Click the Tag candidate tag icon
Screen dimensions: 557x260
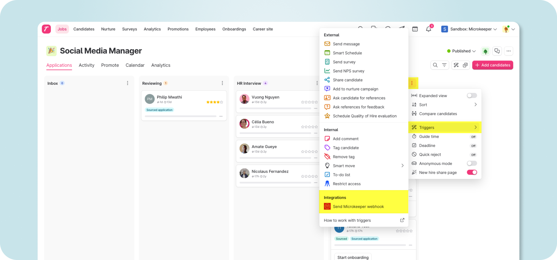tap(327, 148)
